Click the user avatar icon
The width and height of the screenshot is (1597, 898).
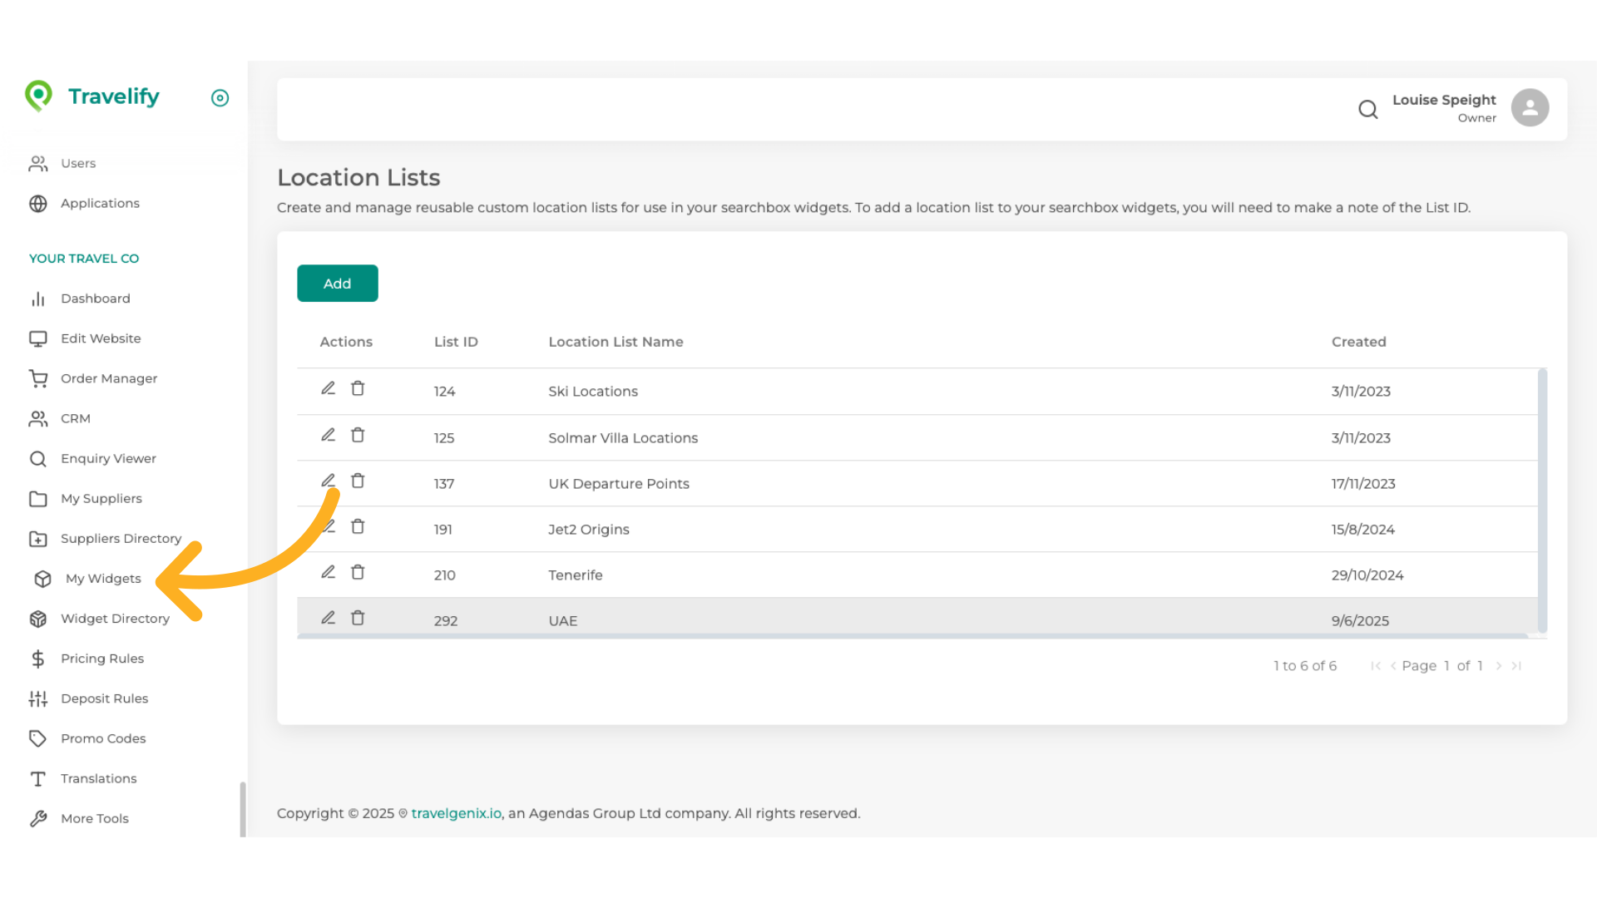1530,108
